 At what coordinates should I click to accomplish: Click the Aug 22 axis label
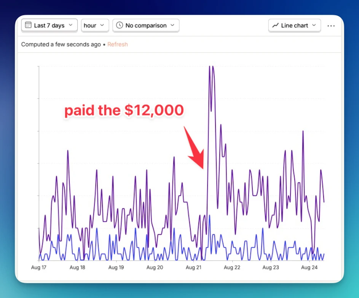click(x=232, y=267)
